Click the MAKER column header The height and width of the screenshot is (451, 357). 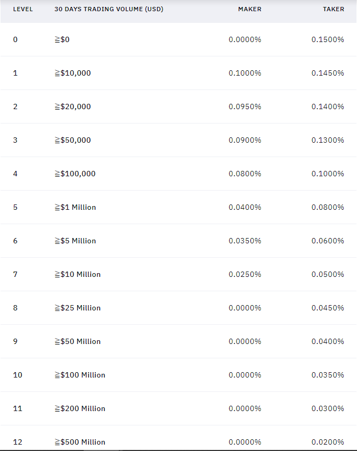(x=249, y=9)
